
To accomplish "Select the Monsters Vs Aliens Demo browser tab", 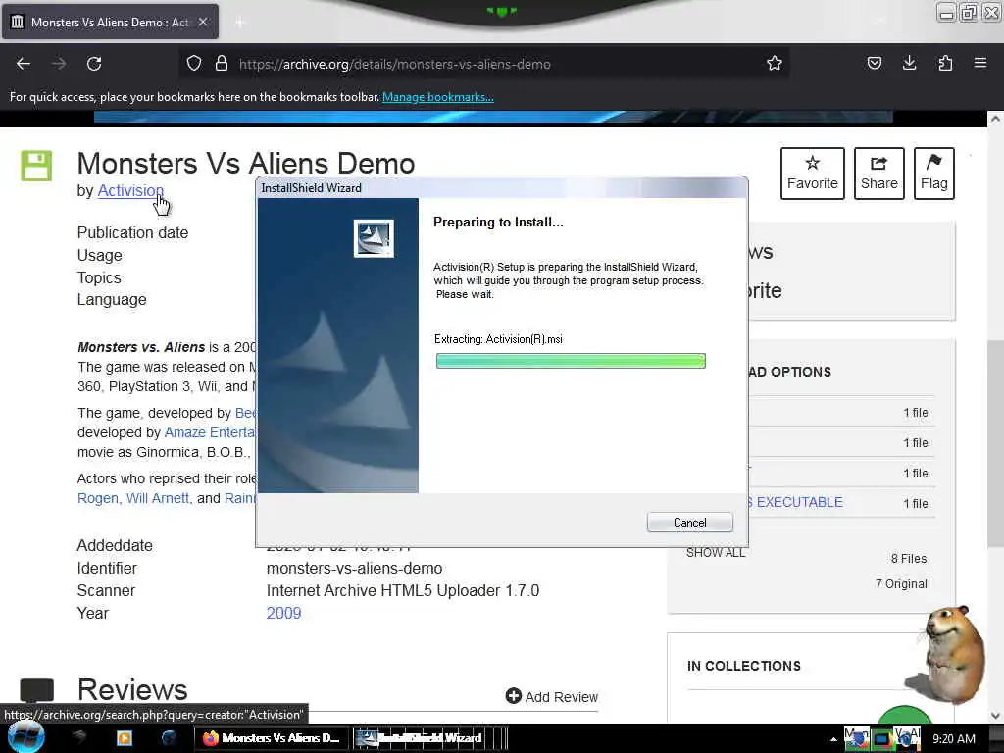I will [x=110, y=22].
